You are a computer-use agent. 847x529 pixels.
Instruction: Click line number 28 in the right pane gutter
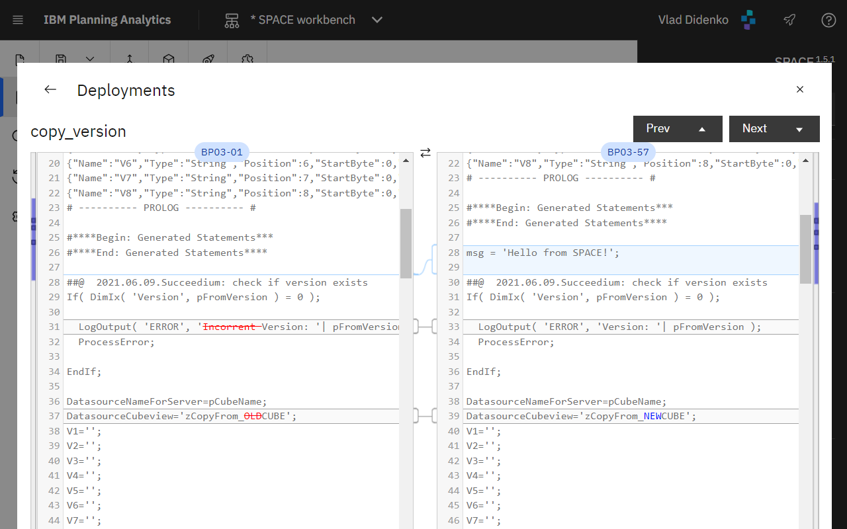coord(453,253)
